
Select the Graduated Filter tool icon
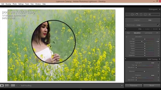tap(141, 14)
